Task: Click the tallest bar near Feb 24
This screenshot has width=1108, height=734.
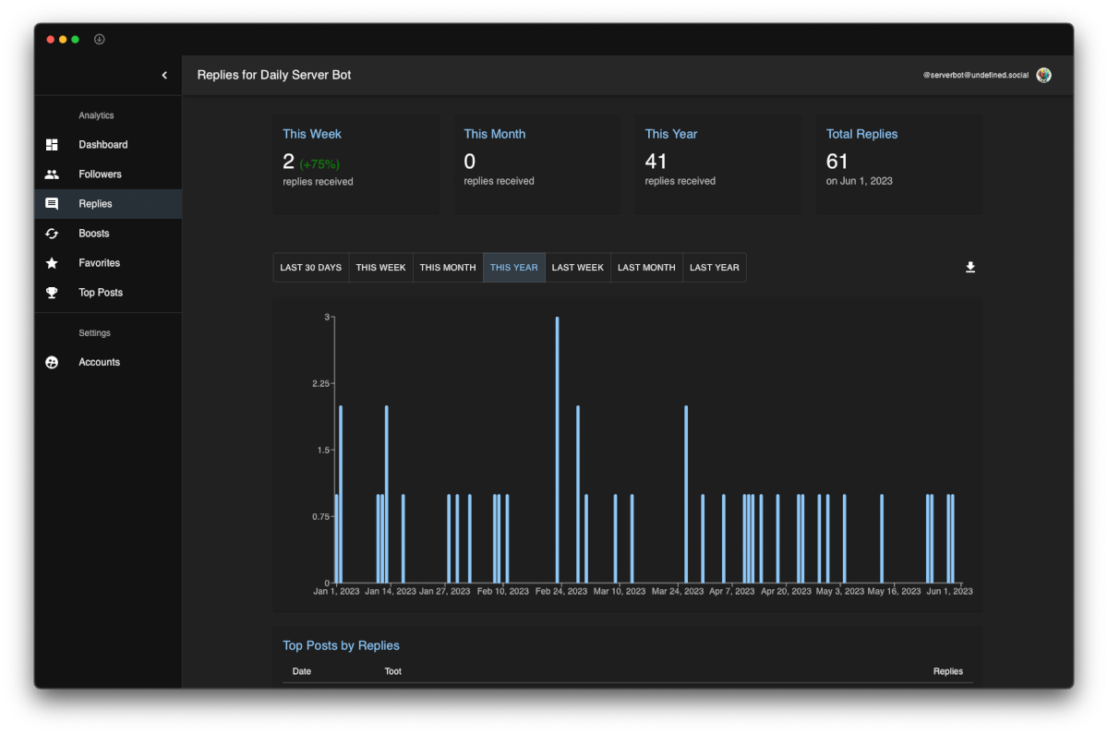Action: tap(557, 450)
